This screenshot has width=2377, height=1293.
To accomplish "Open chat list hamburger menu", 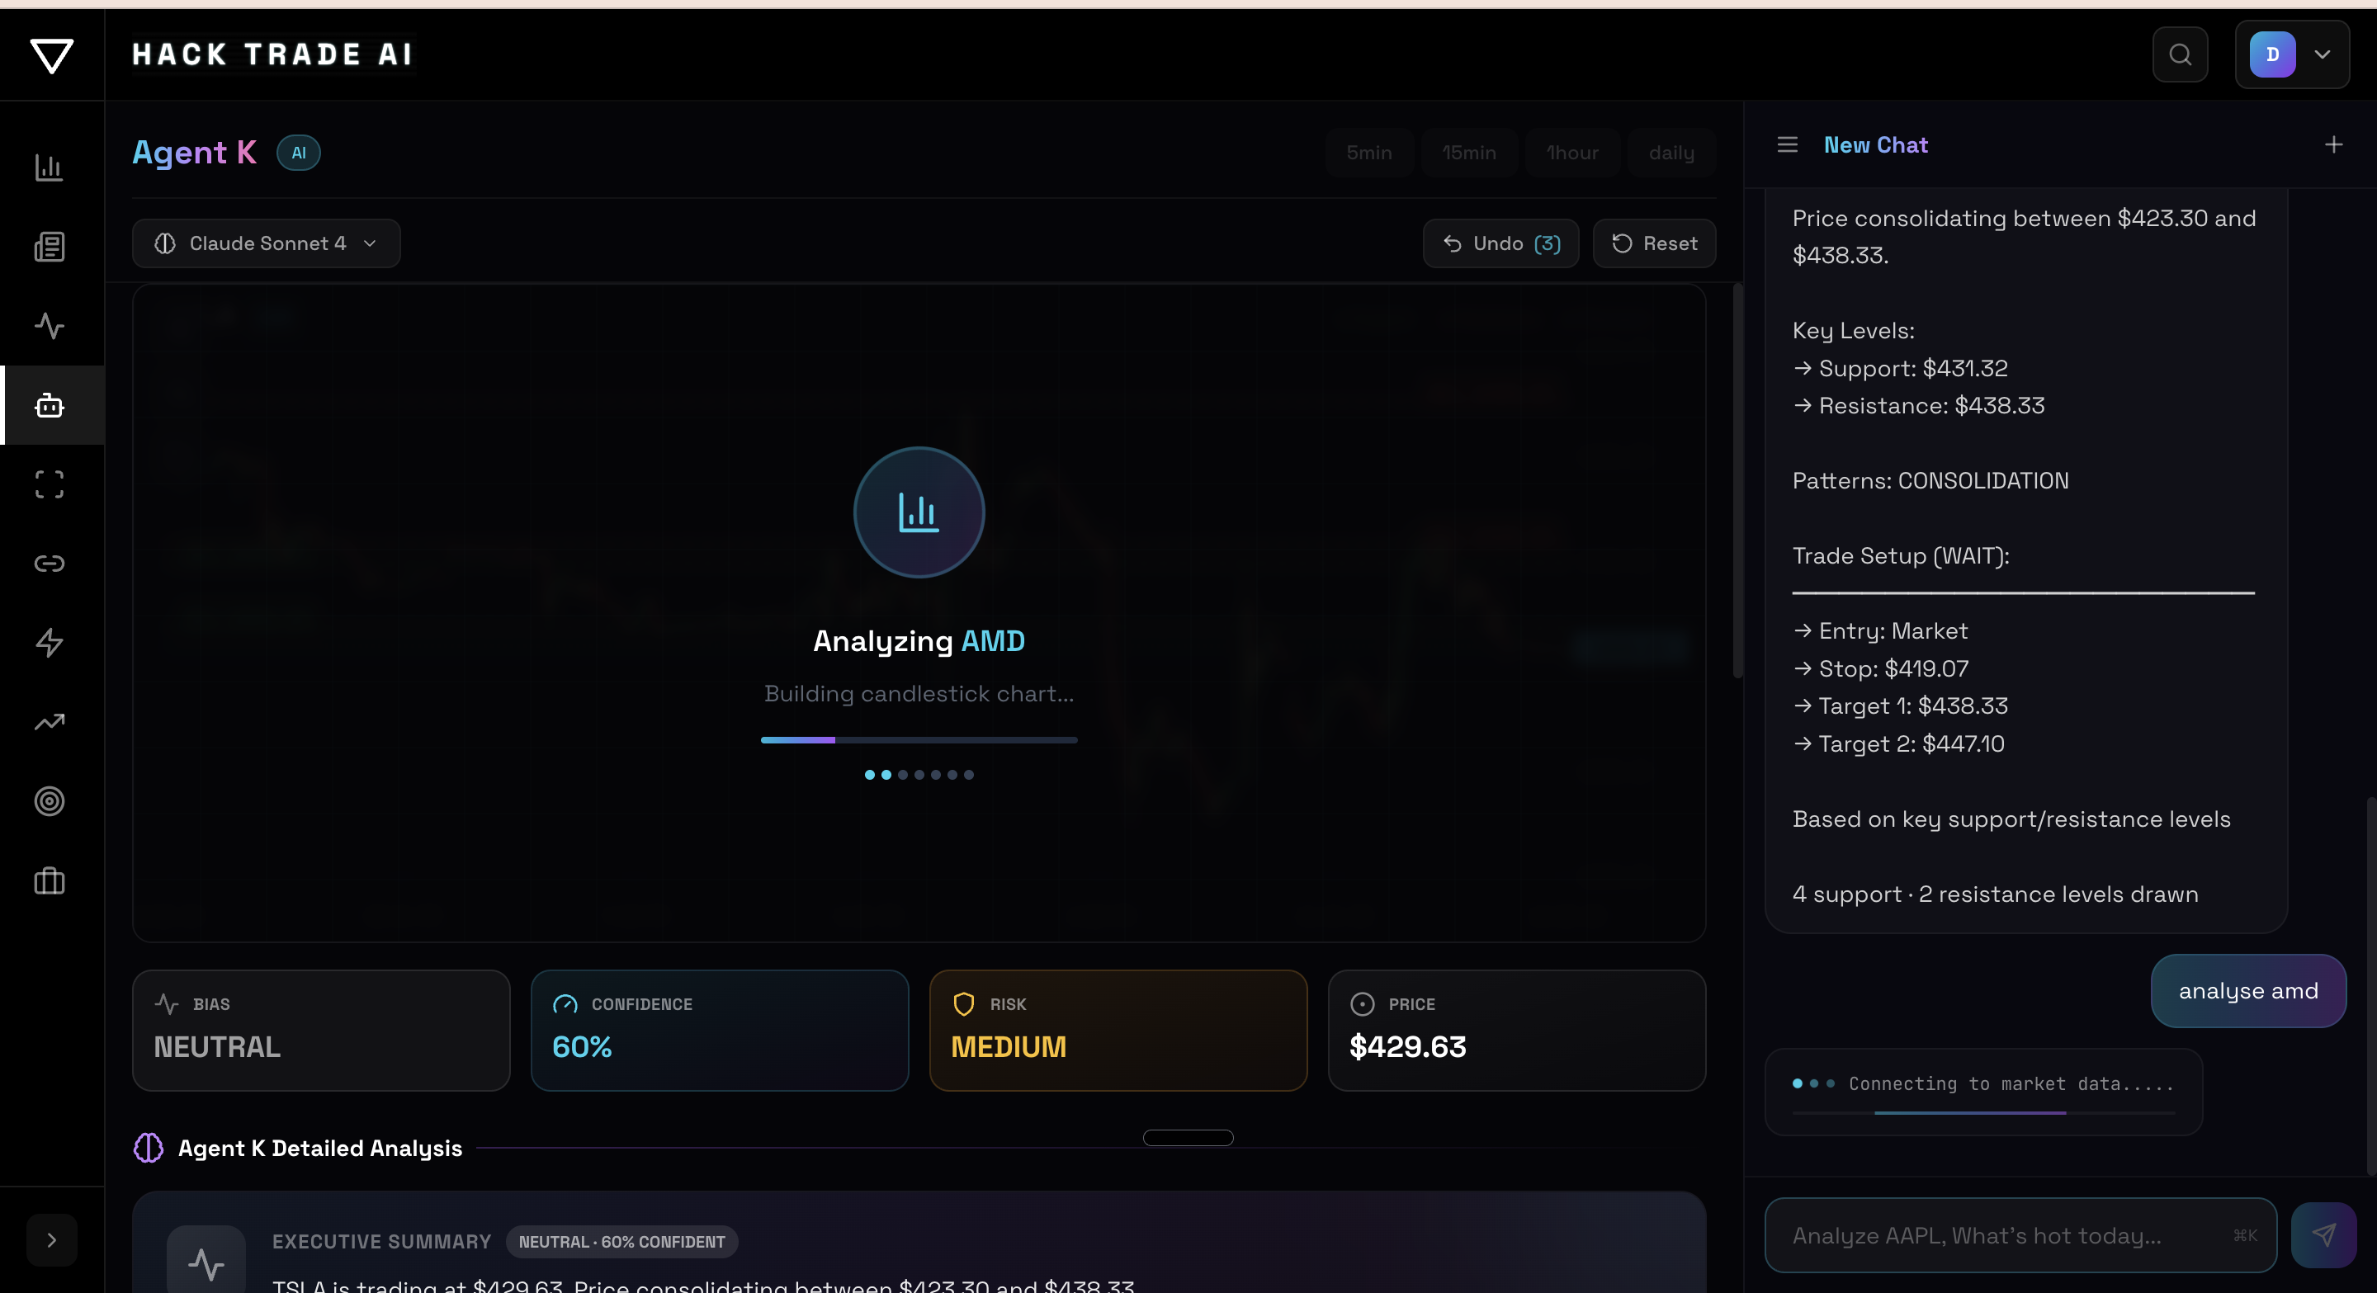I will click(x=1788, y=144).
